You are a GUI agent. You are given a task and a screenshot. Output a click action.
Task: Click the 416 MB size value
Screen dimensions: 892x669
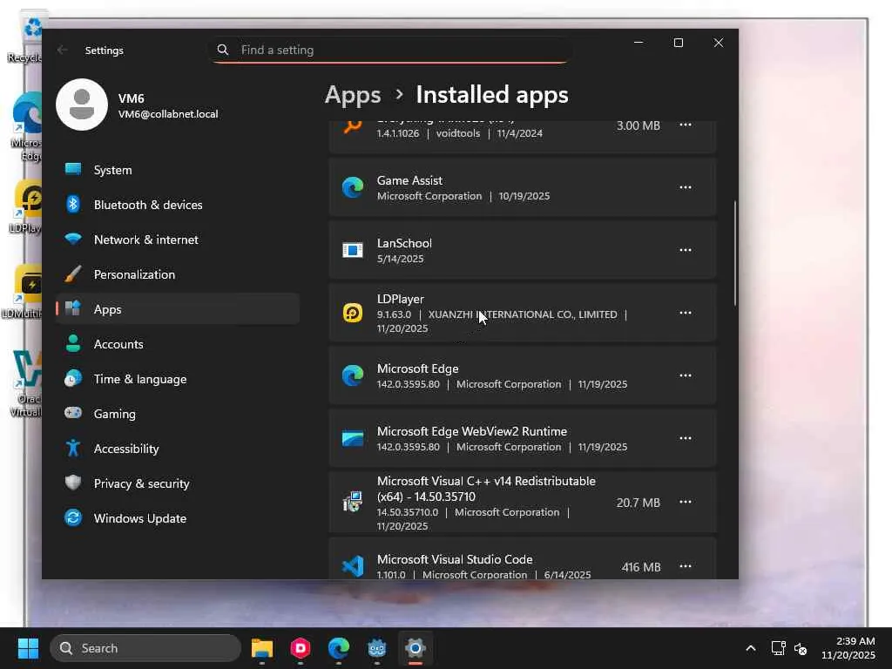[641, 566]
